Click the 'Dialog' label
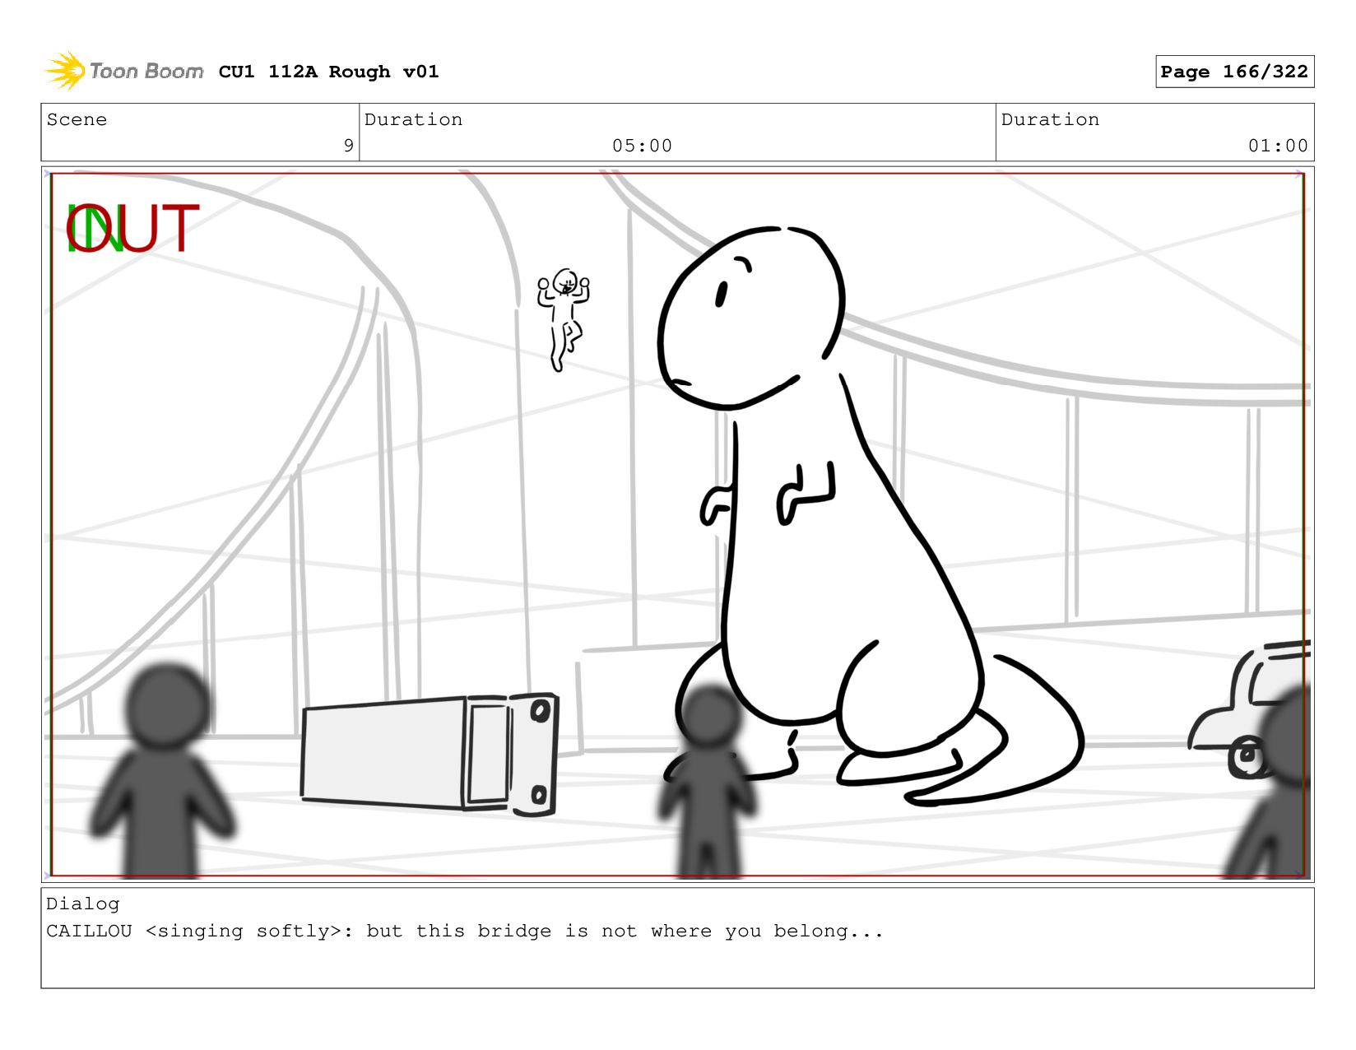Screen dimensions: 1356x1050 [x=82, y=904]
